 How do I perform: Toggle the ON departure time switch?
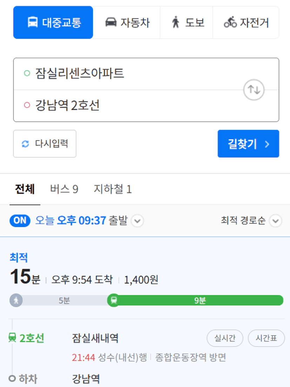[x=20, y=220]
